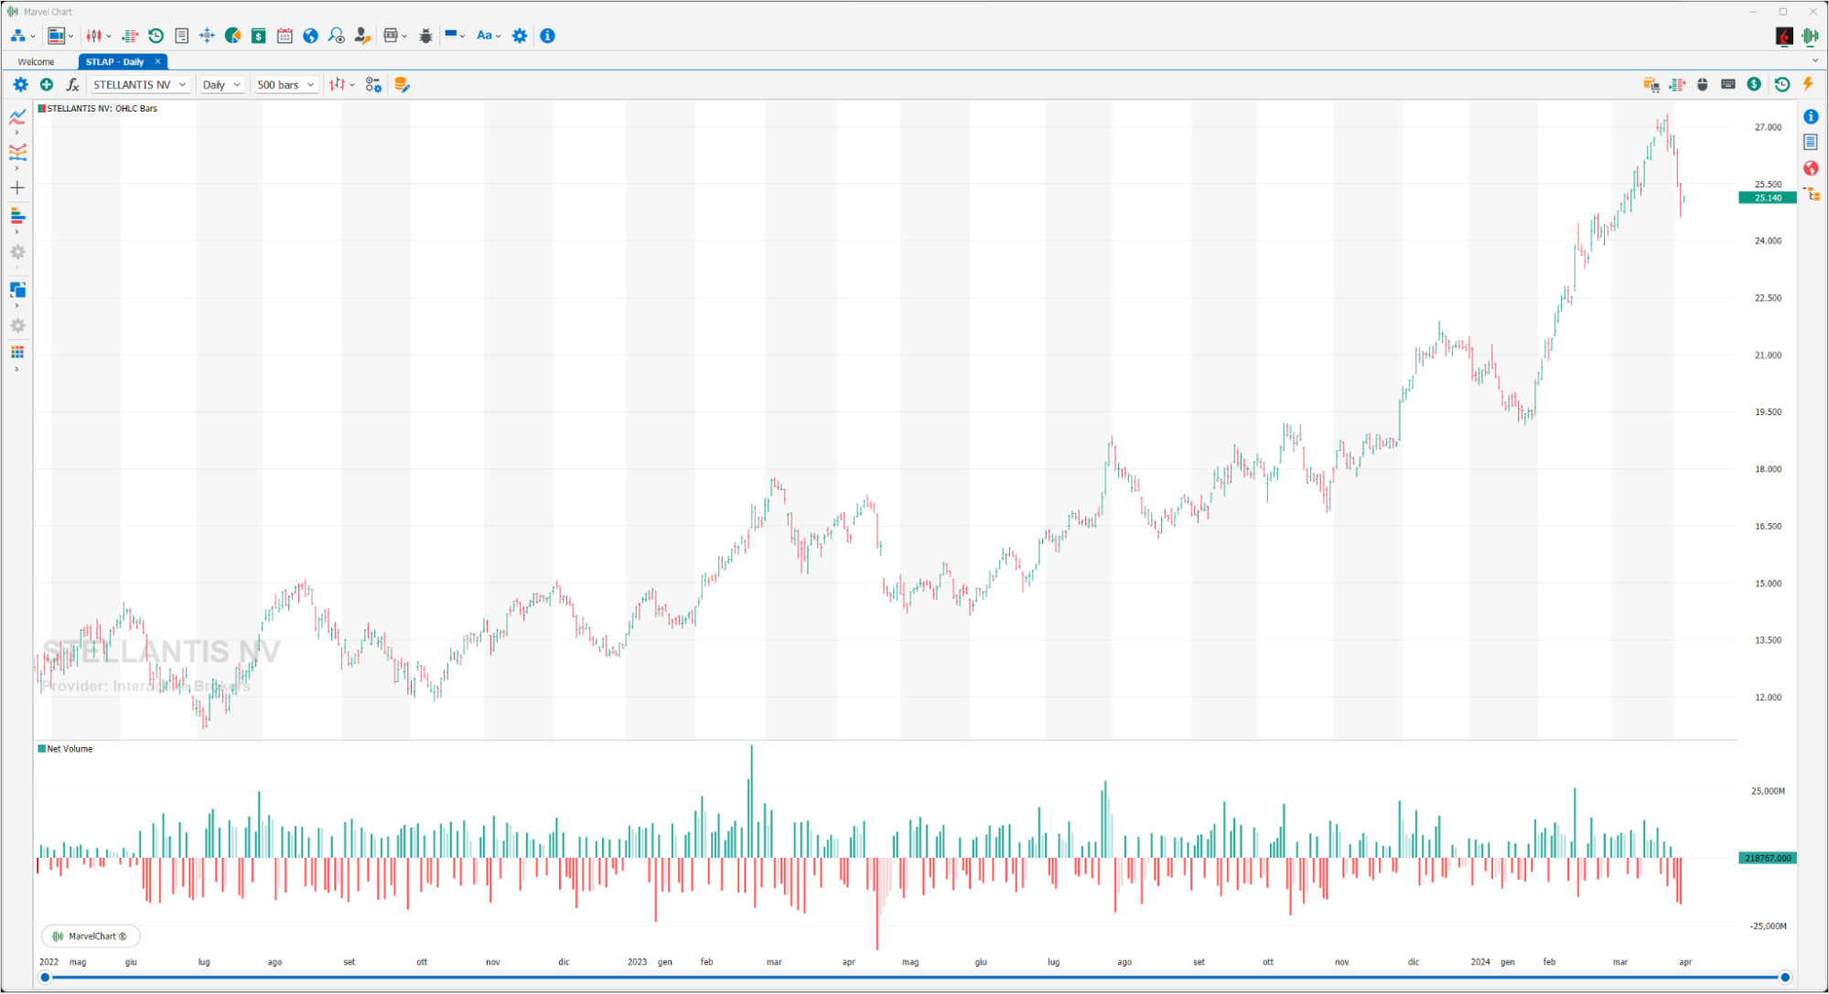Click the colored grid icon in left sidebar
Screen dimensions: 1829x994
click(x=17, y=352)
